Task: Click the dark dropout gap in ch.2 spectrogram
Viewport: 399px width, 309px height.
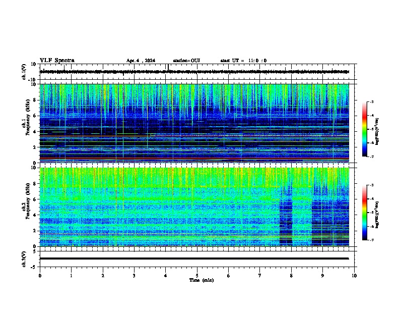Action: [286, 217]
